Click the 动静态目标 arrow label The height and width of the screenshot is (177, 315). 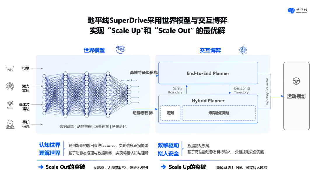pyautogui.click(x=143, y=113)
